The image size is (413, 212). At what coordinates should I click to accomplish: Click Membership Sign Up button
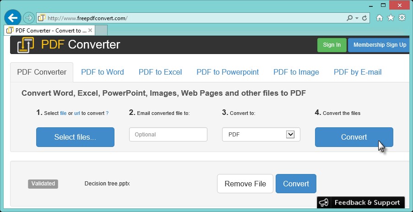pyautogui.click(x=380, y=45)
